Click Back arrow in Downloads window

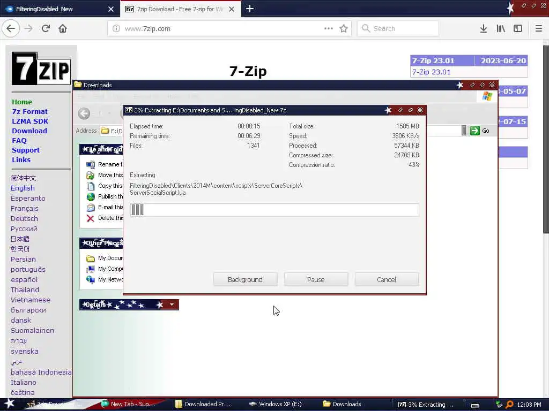[x=84, y=113]
